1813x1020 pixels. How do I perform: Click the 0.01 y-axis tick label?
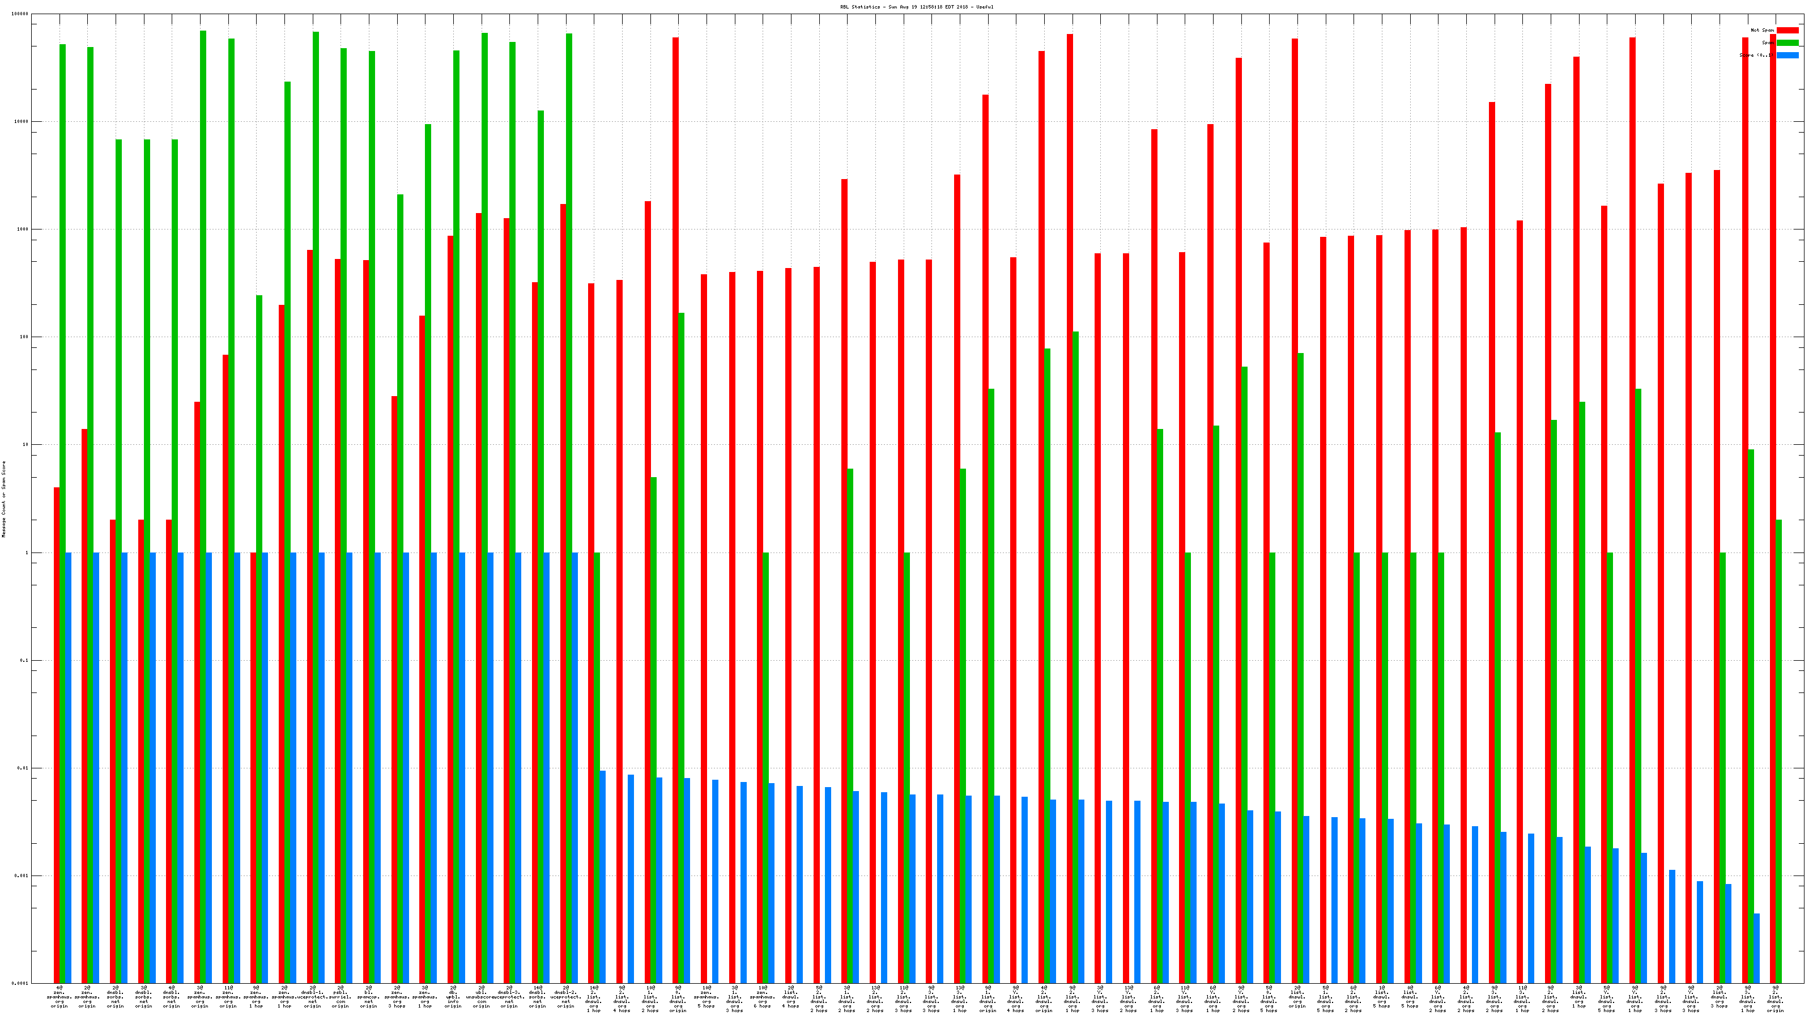click(x=23, y=768)
